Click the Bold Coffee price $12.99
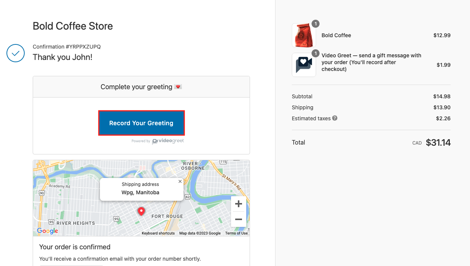The height and width of the screenshot is (266, 470). click(x=442, y=35)
